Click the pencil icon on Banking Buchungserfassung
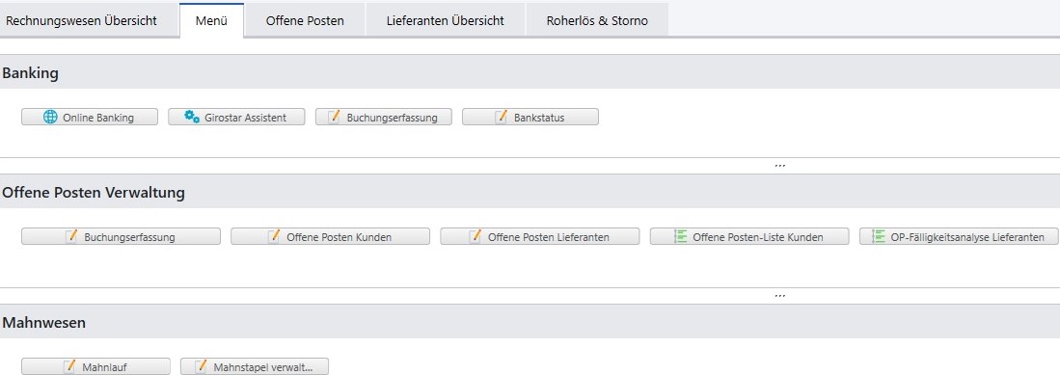The width and height of the screenshot is (1060, 375). 334,117
